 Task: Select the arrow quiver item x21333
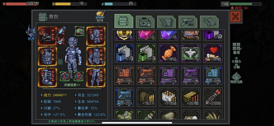(213, 97)
